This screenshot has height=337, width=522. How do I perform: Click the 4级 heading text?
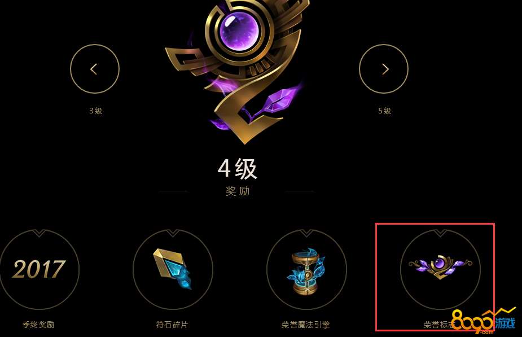point(238,168)
